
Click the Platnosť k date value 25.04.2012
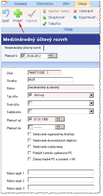tap(34, 56)
